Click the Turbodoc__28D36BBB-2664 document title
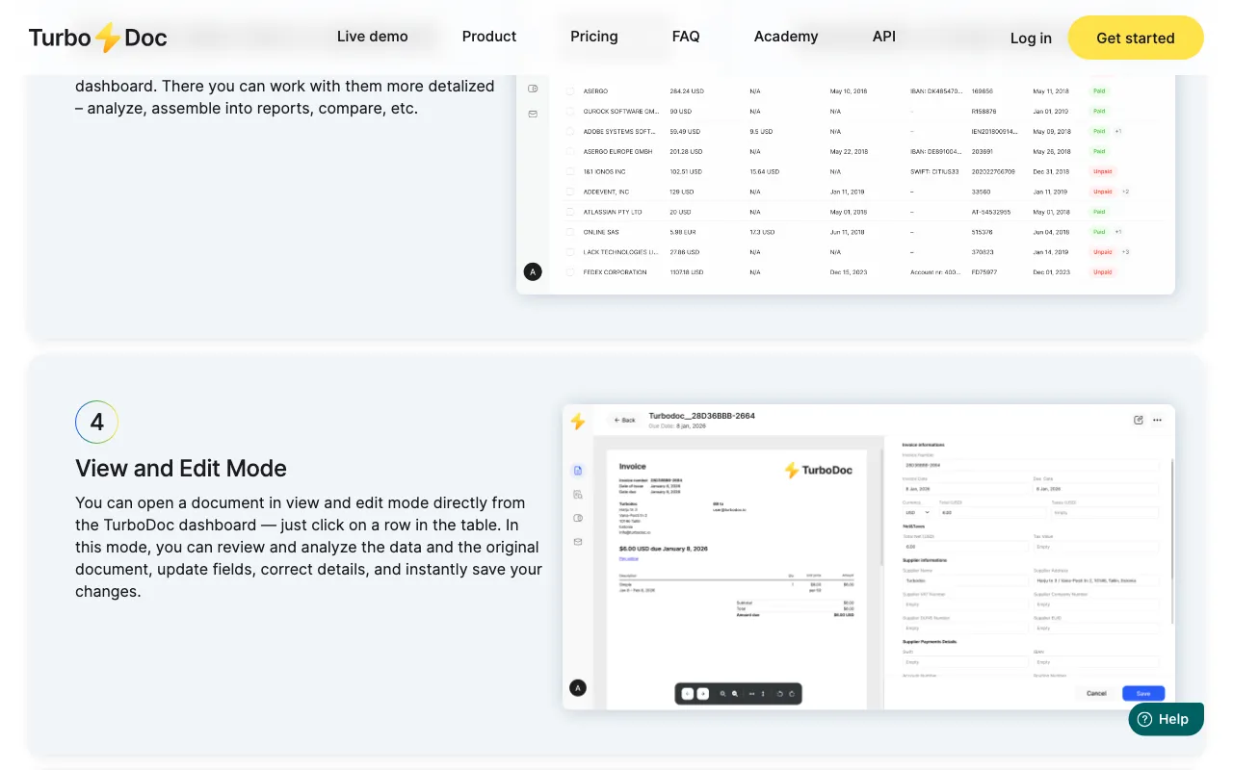The image size is (1233, 770). (702, 416)
